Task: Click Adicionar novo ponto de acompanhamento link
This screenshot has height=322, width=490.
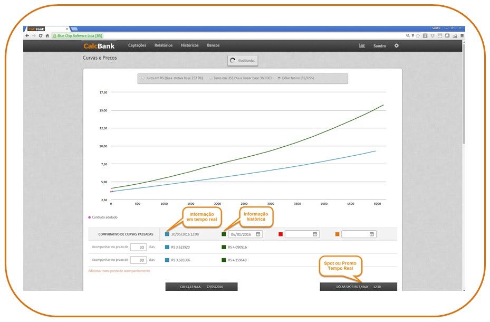Action: coord(119,271)
